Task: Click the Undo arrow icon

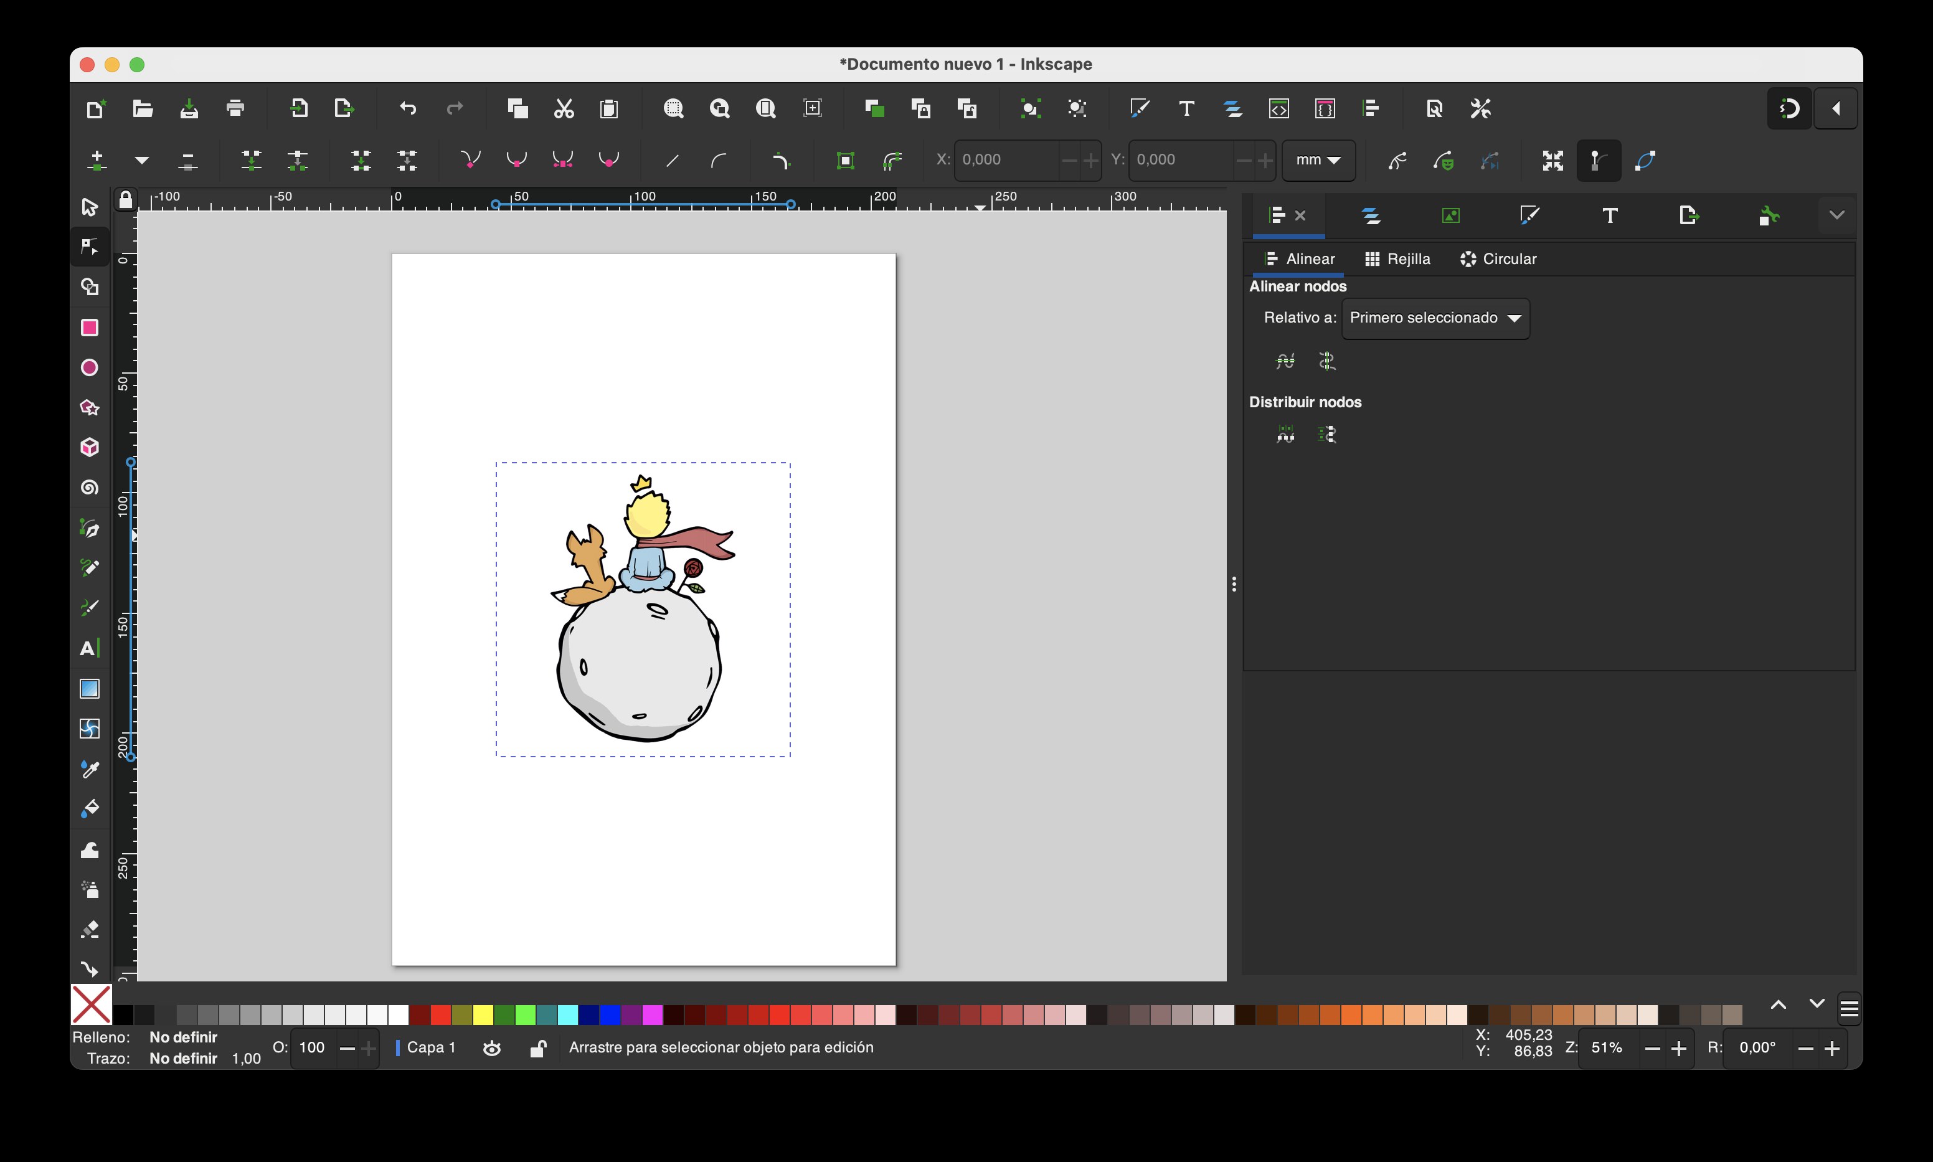Action: 408,108
